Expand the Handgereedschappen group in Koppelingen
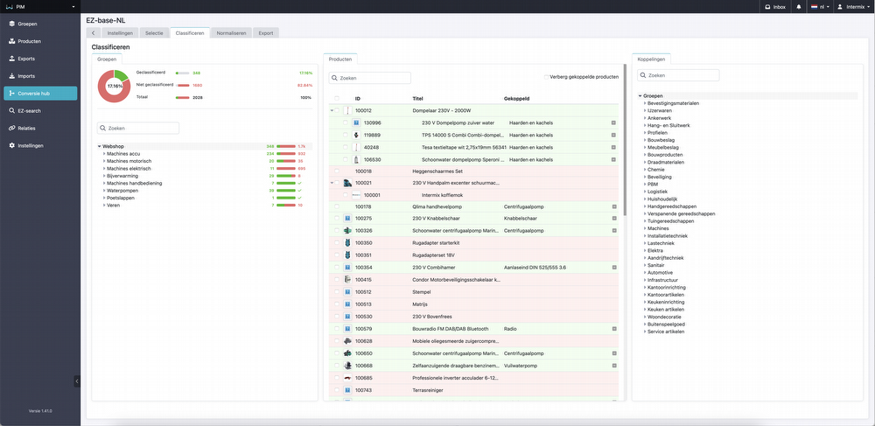Viewport: 875px width, 426px height. pos(645,206)
